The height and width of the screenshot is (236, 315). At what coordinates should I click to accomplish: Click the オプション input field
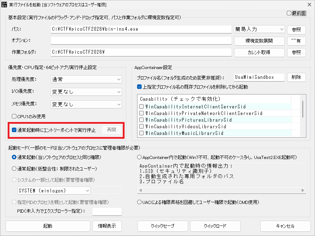coord(141,41)
